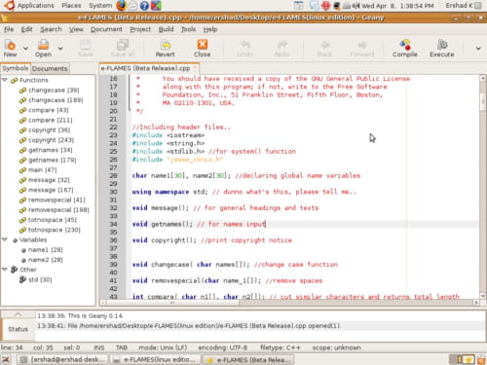Open the File menu
Viewport: 487px width, 365px height.
click(x=9, y=29)
